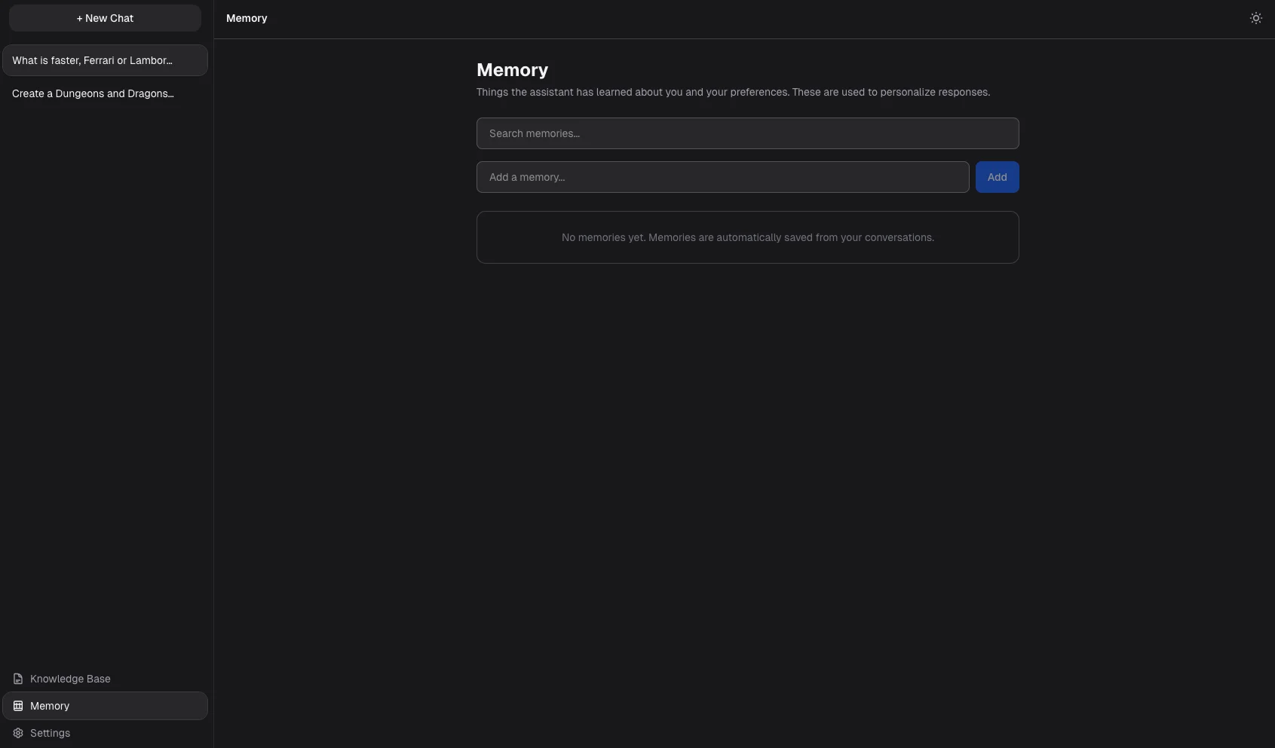
Task: Click the Search memories input field
Action: point(747,133)
